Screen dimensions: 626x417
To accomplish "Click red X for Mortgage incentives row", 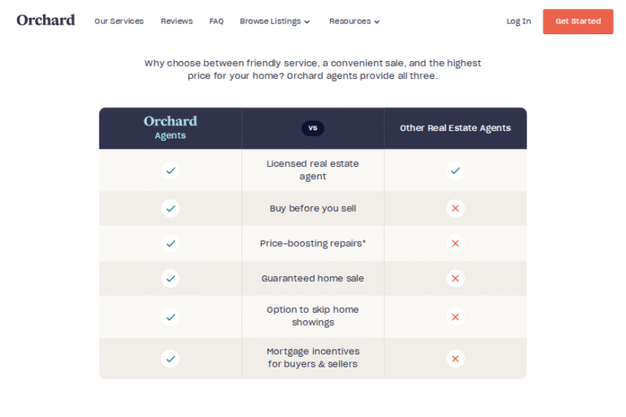I will pyautogui.click(x=455, y=358).
